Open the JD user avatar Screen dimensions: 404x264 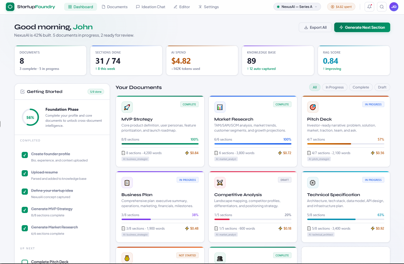point(394,7)
